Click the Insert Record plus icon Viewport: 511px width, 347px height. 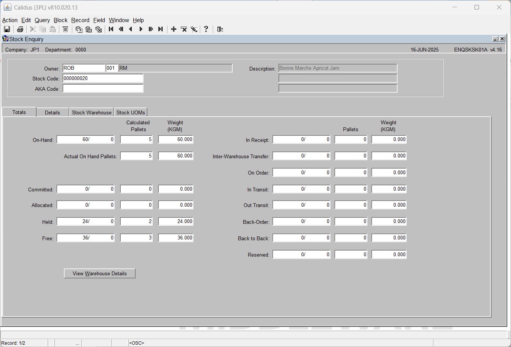point(174,29)
